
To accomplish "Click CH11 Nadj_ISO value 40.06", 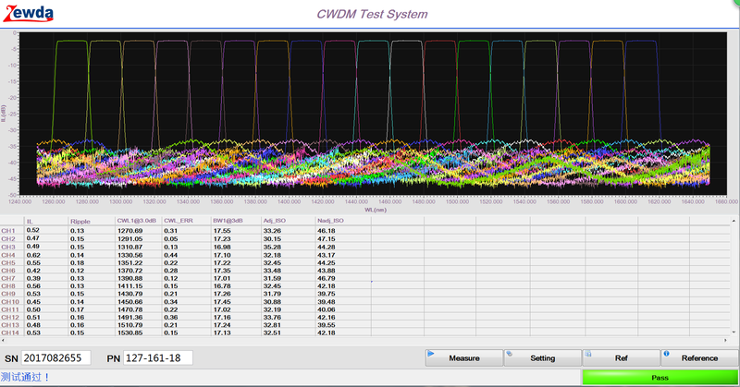I will (x=327, y=309).
